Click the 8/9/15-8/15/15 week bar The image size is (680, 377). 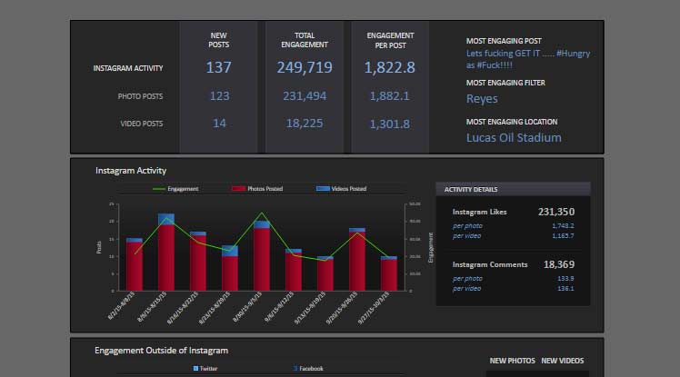click(166, 253)
